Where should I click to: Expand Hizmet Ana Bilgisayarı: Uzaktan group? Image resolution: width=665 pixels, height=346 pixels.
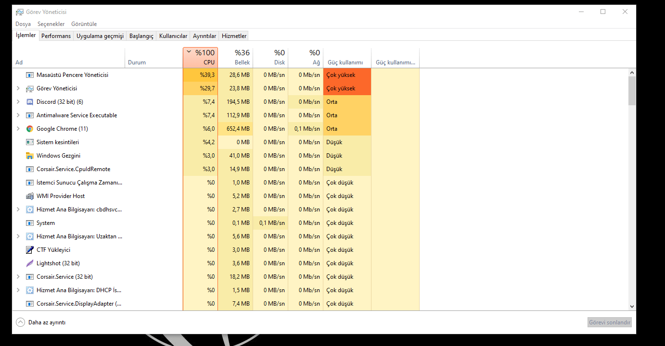[18, 236]
